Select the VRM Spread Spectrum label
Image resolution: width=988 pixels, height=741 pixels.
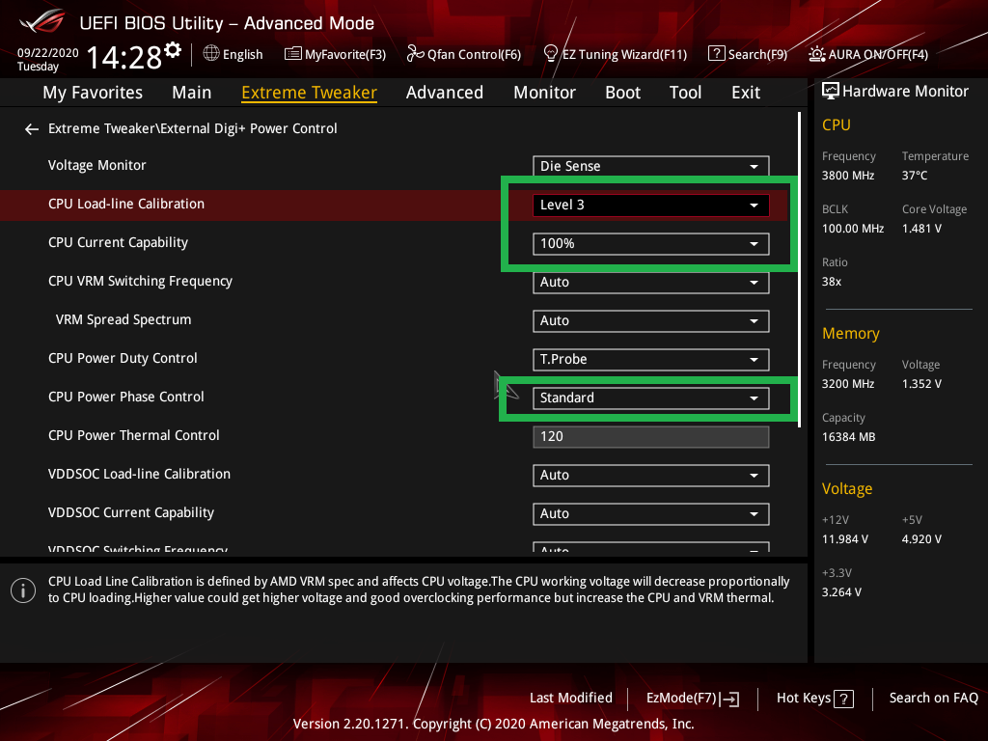tap(123, 319)
